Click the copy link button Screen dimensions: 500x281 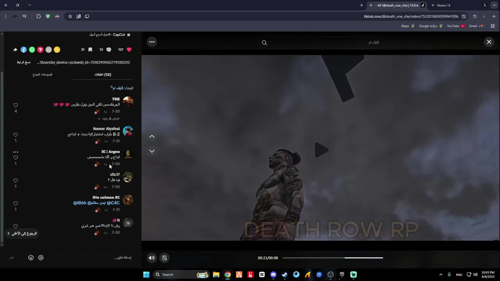[23, 62]
